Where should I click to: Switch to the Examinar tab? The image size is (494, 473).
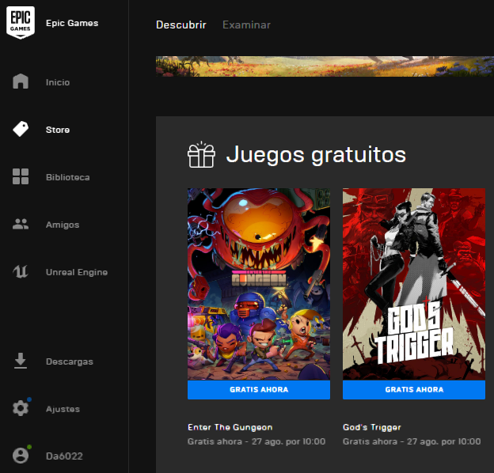[246, 25]
